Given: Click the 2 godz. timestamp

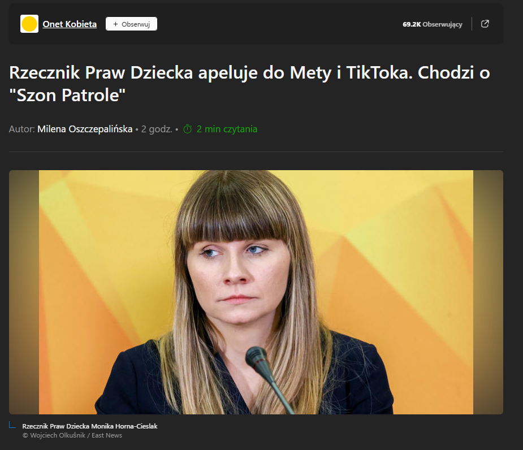Looking at the screenshot, I should pyautogui.click(x=157, y=129).
